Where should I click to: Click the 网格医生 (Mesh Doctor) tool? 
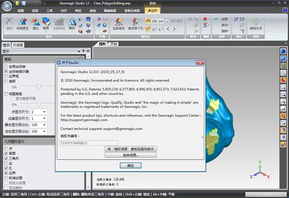click(23, 24)
